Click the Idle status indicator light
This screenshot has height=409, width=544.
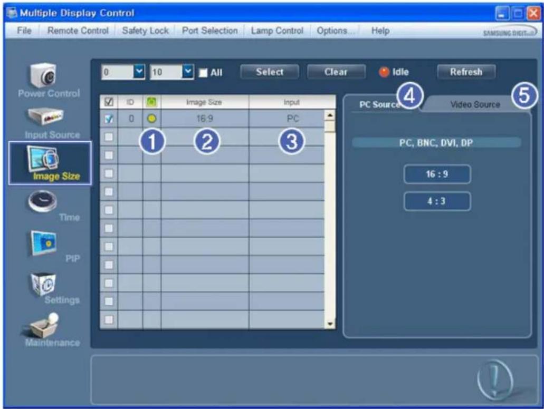point(384,72)
